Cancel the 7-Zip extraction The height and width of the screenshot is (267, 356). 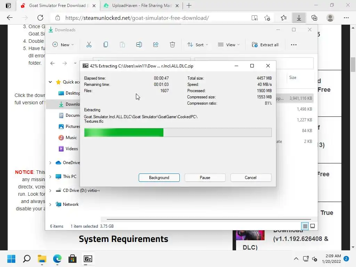251,178
